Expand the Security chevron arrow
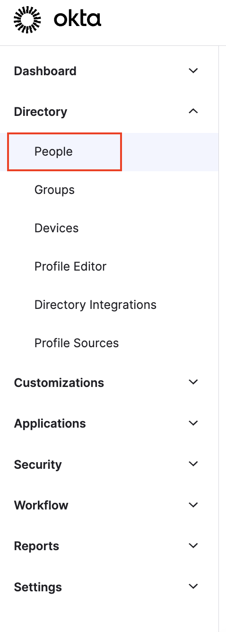The image size is (226, 632). [x=193, y=464]
